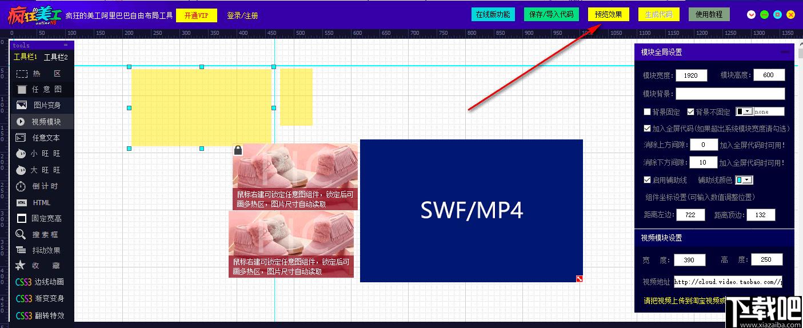
Task: Click the 开通VIP button
Action: tap(197, 15)
